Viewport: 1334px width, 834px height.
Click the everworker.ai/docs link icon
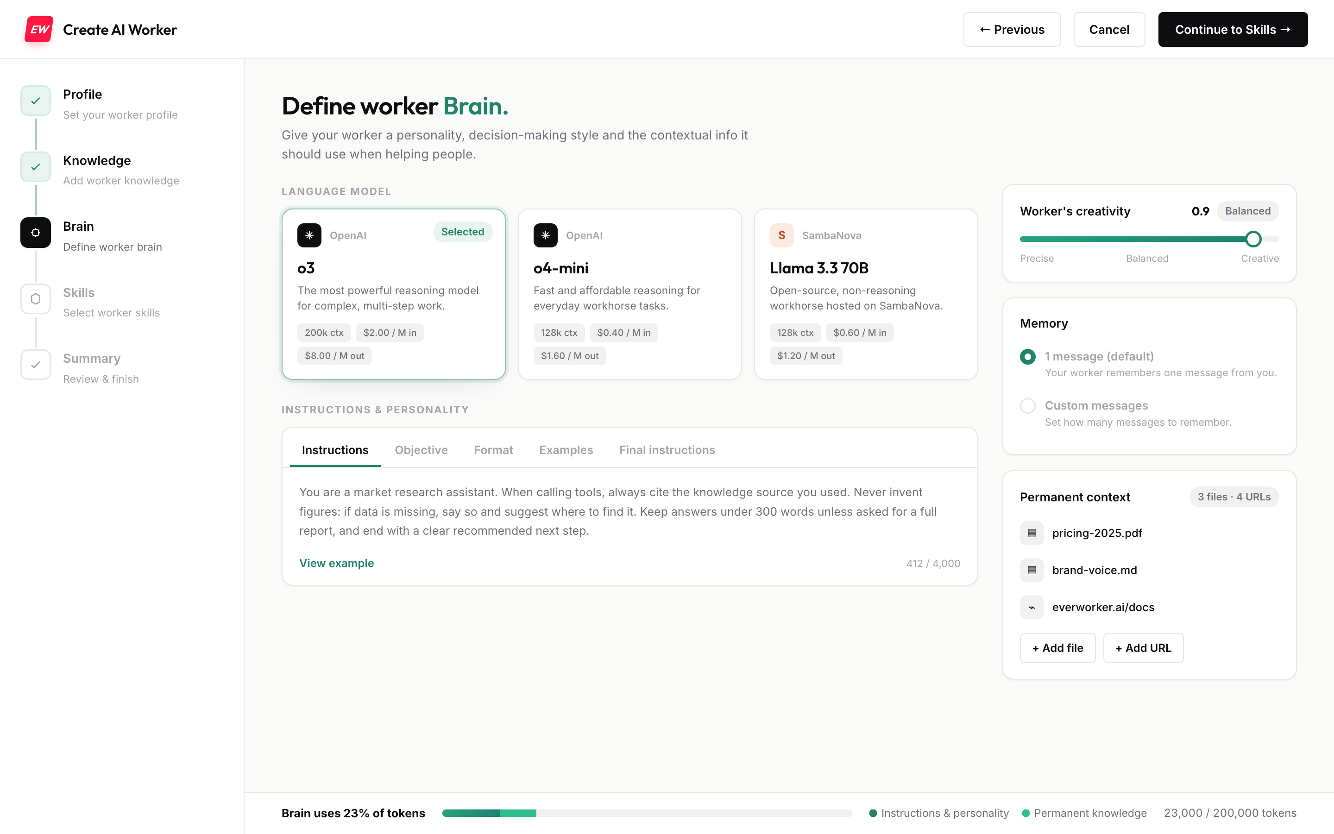[x=1032, y=607]
